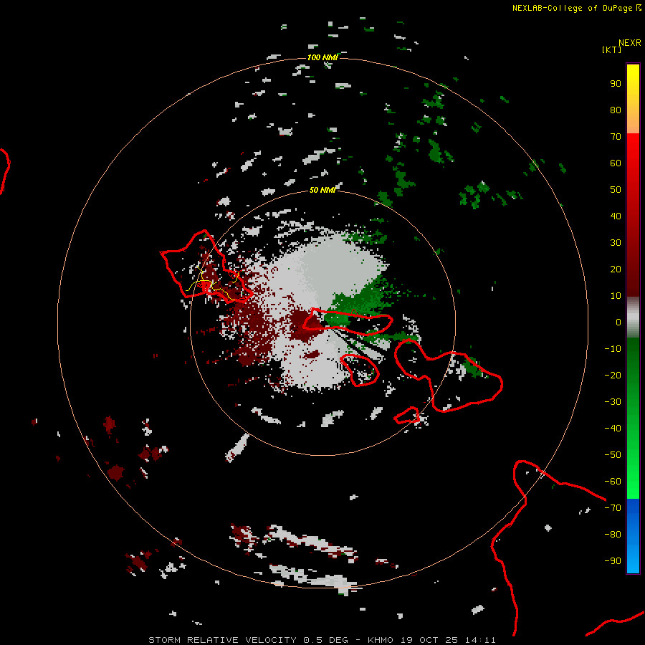645x645 pixels.
Task: Pick the red outbound segment of color bar
Action: 633,215
